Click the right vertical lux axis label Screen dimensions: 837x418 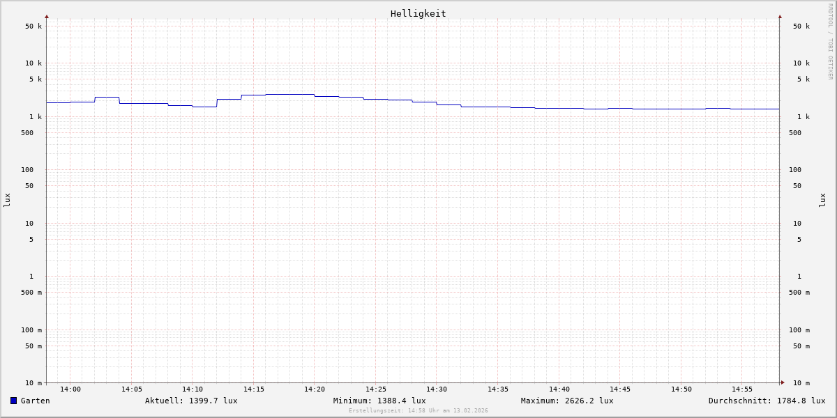click(x=822, y=200)
